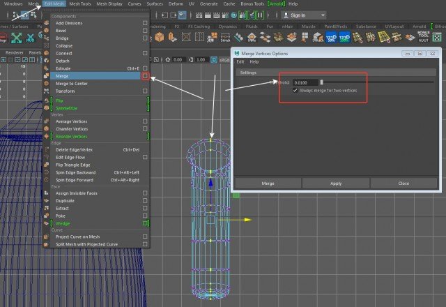The image size is (446, 307).
Task: Toggle Always merge for two vertices
Action: click(296, 90)
